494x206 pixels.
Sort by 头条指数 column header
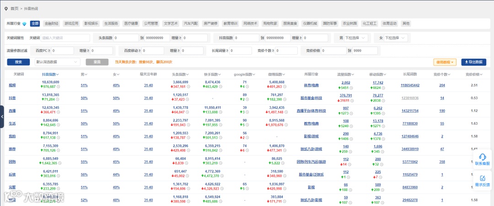coord(180,74)
